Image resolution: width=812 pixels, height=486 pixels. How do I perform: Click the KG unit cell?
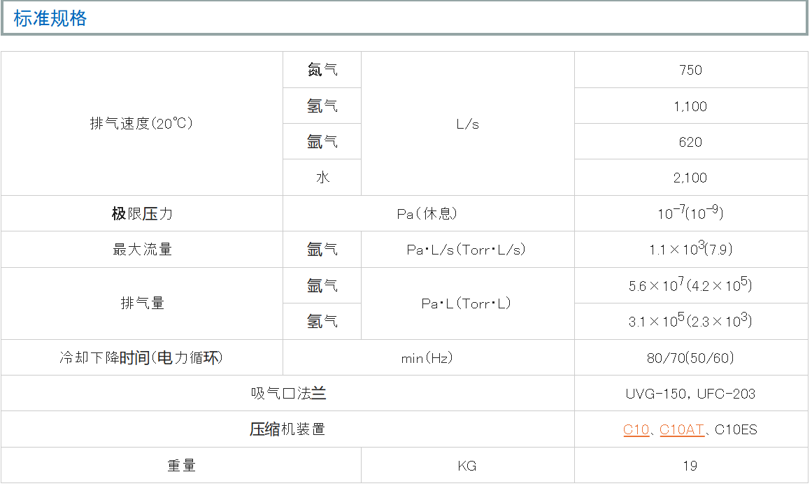click(467, 466)
